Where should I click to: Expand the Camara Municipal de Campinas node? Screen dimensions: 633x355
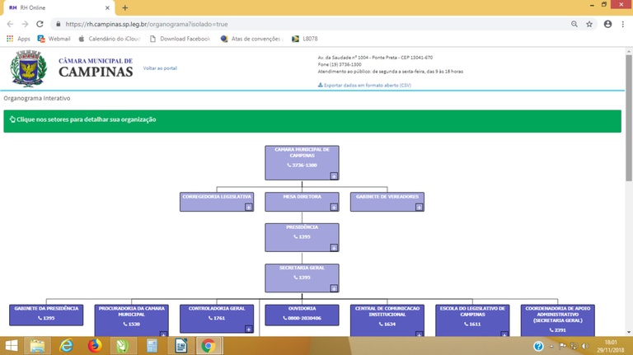[x=334, y=176]
